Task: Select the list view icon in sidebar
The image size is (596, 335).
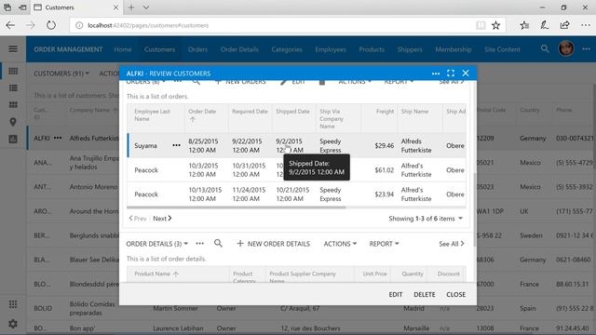Action: click(13, 88)
